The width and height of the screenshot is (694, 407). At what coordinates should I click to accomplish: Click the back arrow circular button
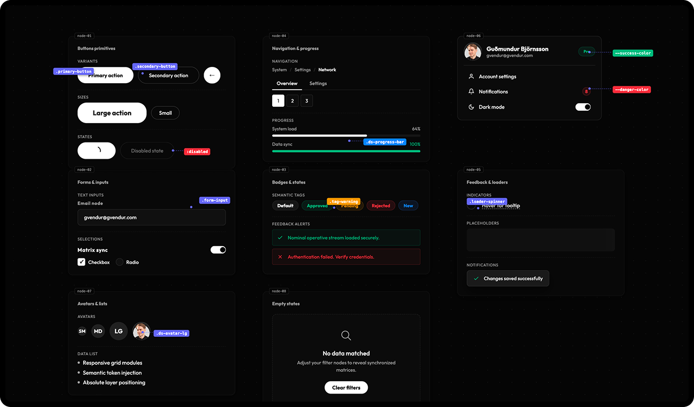[x=212, y=76]
